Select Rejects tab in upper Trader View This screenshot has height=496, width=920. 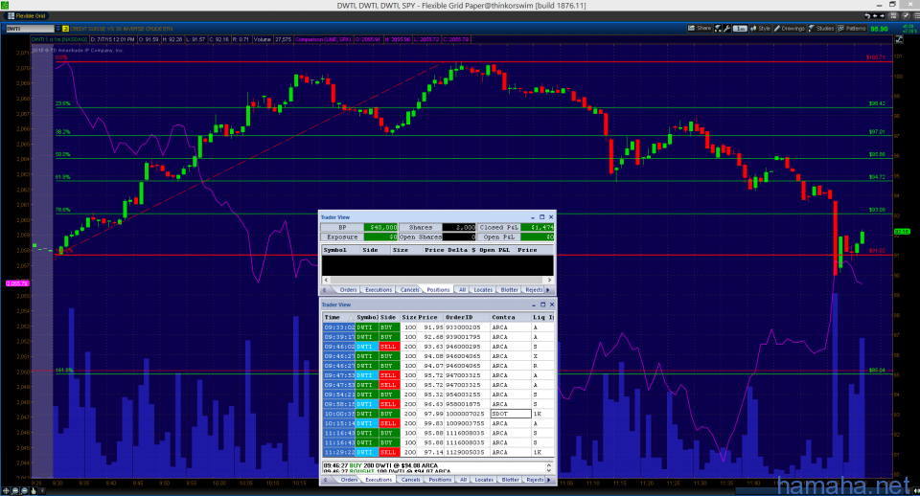point(534,289)
